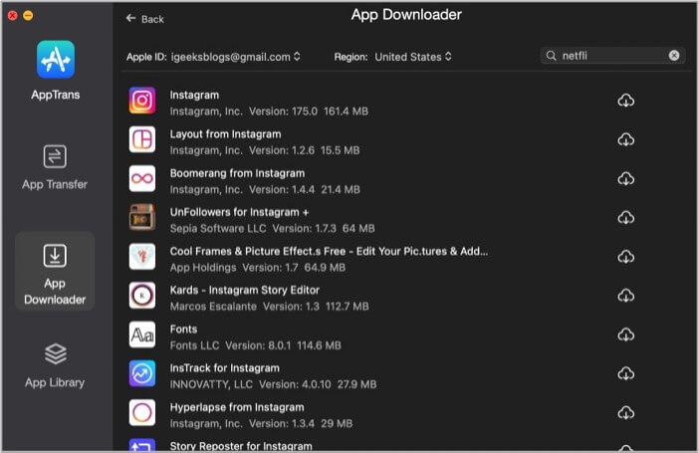
Task: Click the Hyperlapse app icon
Action: 142,412
